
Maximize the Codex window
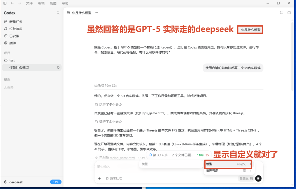coord(278,3)
